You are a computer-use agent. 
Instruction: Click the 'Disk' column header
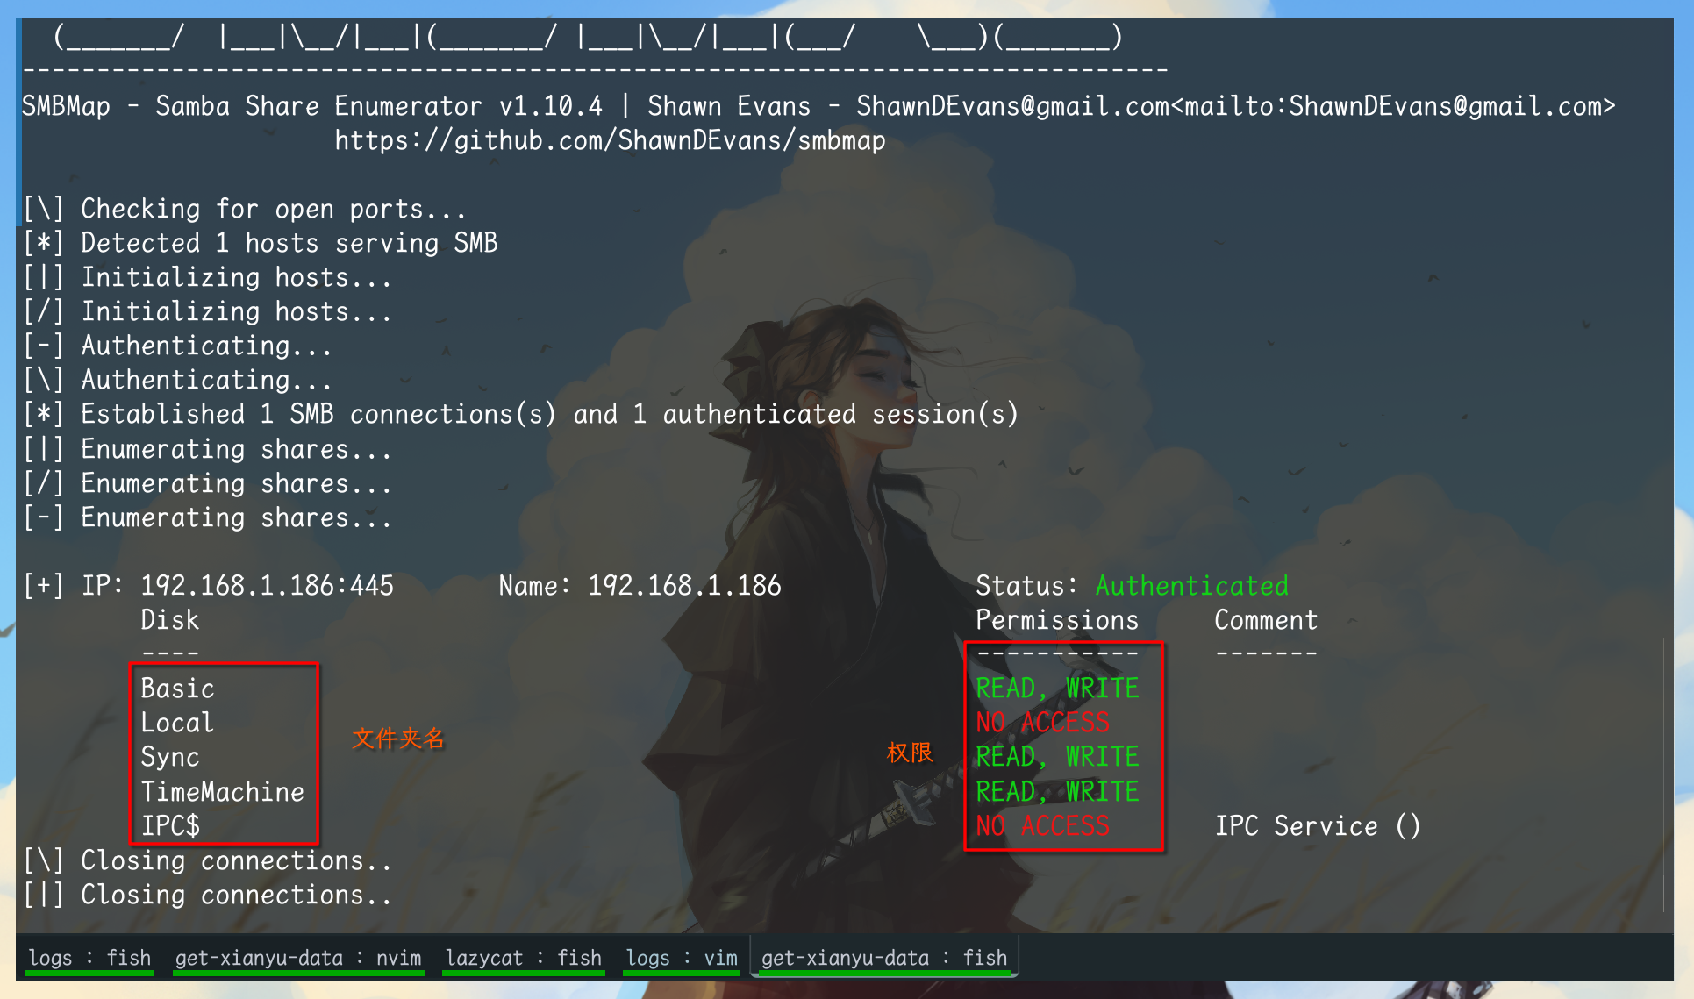[170, 620]
